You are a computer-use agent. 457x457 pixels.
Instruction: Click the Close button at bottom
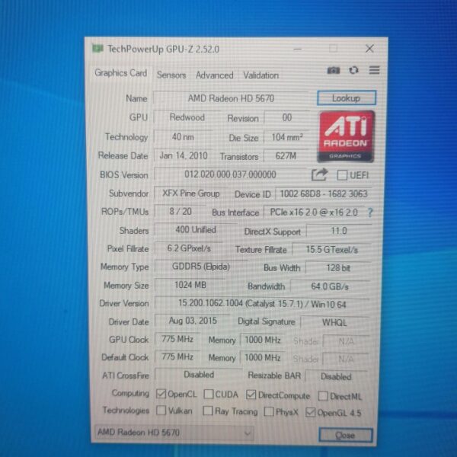(x=345, y=435)
